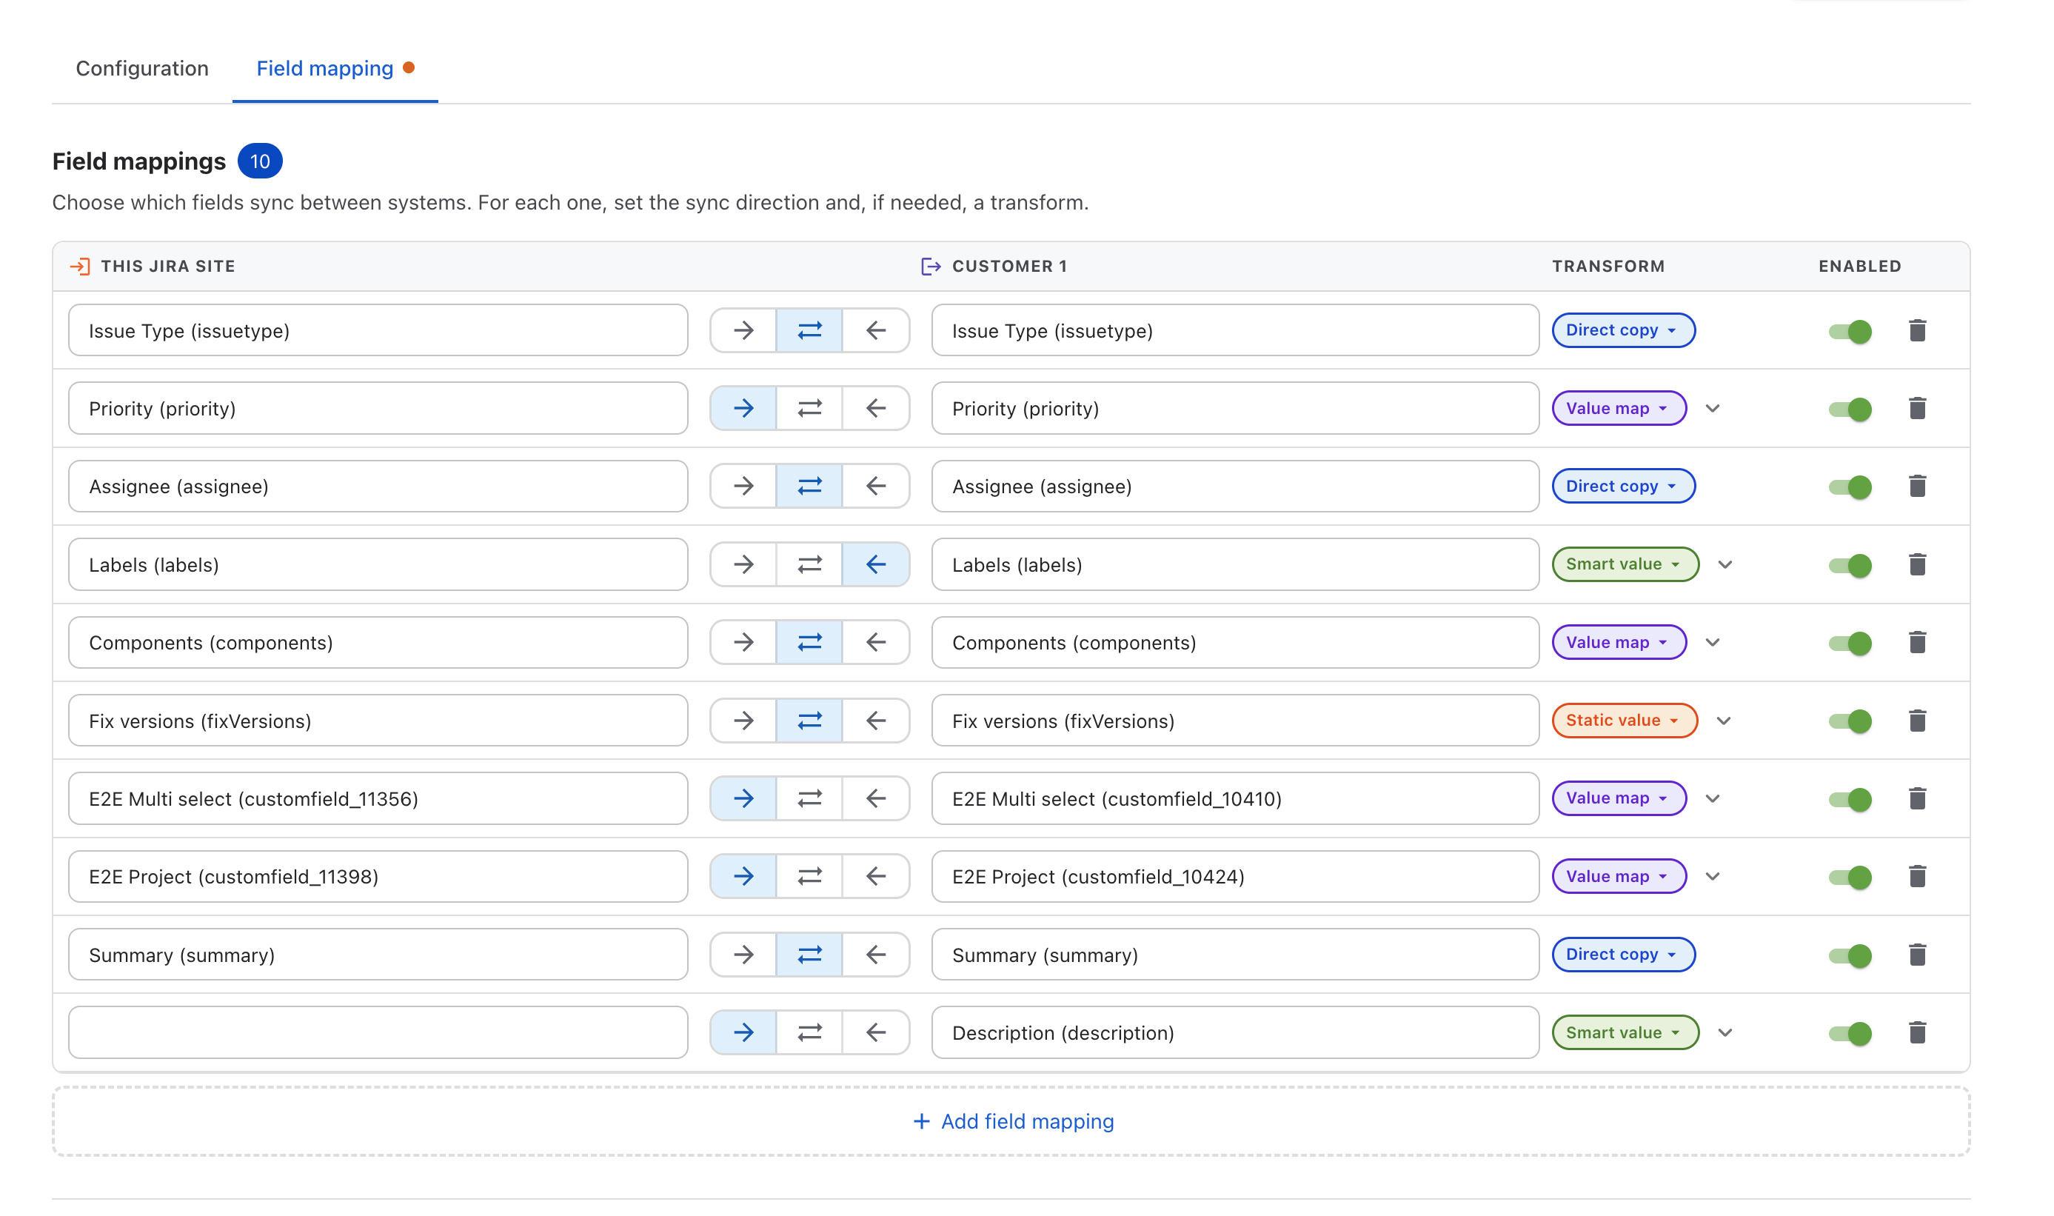Delete the Issue Type field mapping
This screenshot has width=2054, height=1216.
pyautogui.click(x=1916, y=330)
